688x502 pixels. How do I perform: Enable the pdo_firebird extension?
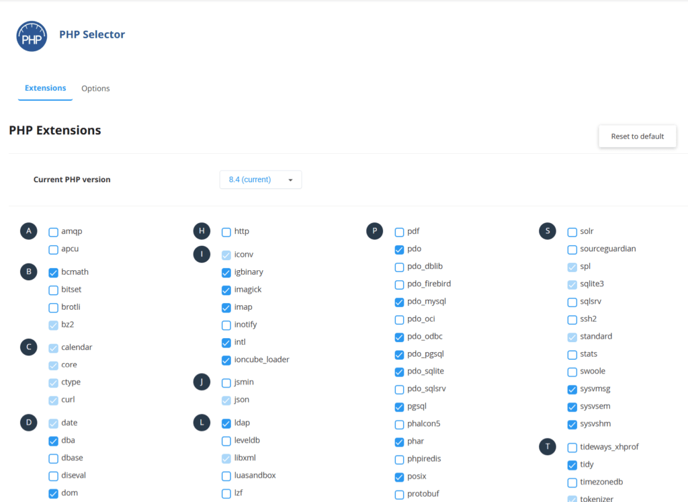(x=399, y=284)
